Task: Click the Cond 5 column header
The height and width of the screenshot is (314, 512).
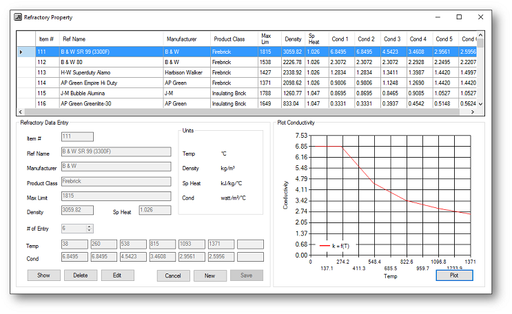Action: (445, 39)
